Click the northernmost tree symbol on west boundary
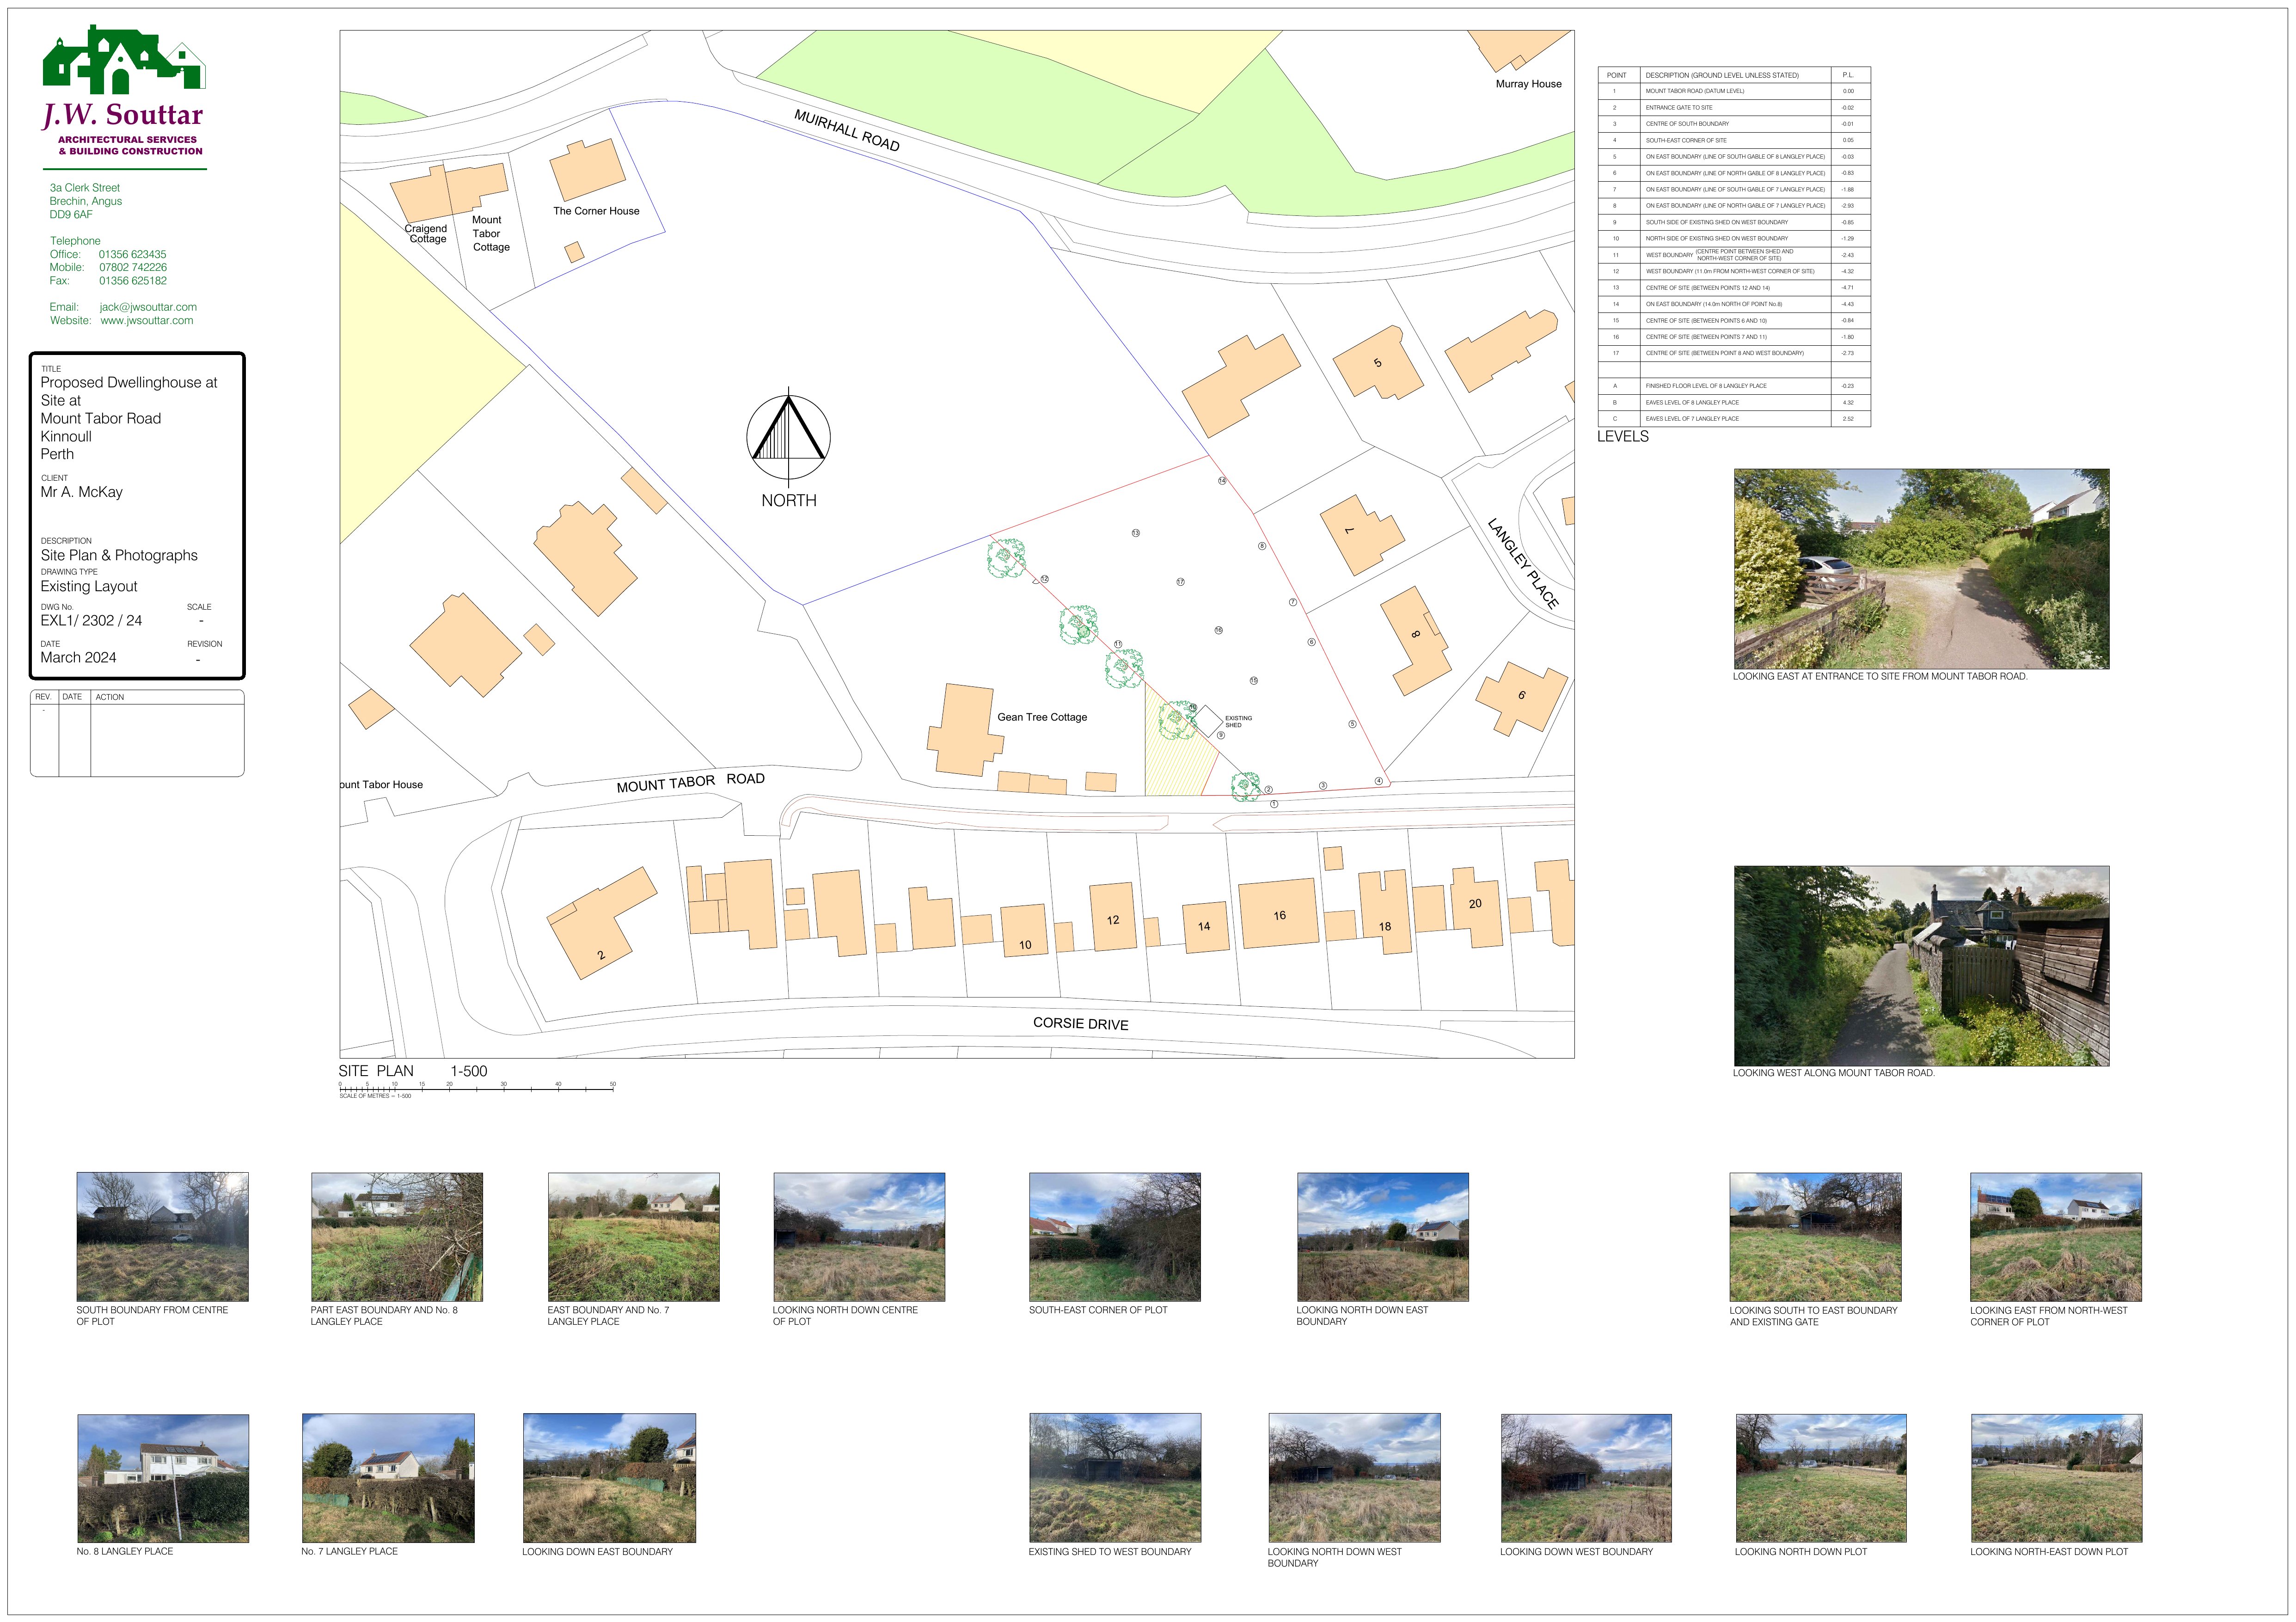2296x1622 pixels. [x=1006, y=558]
